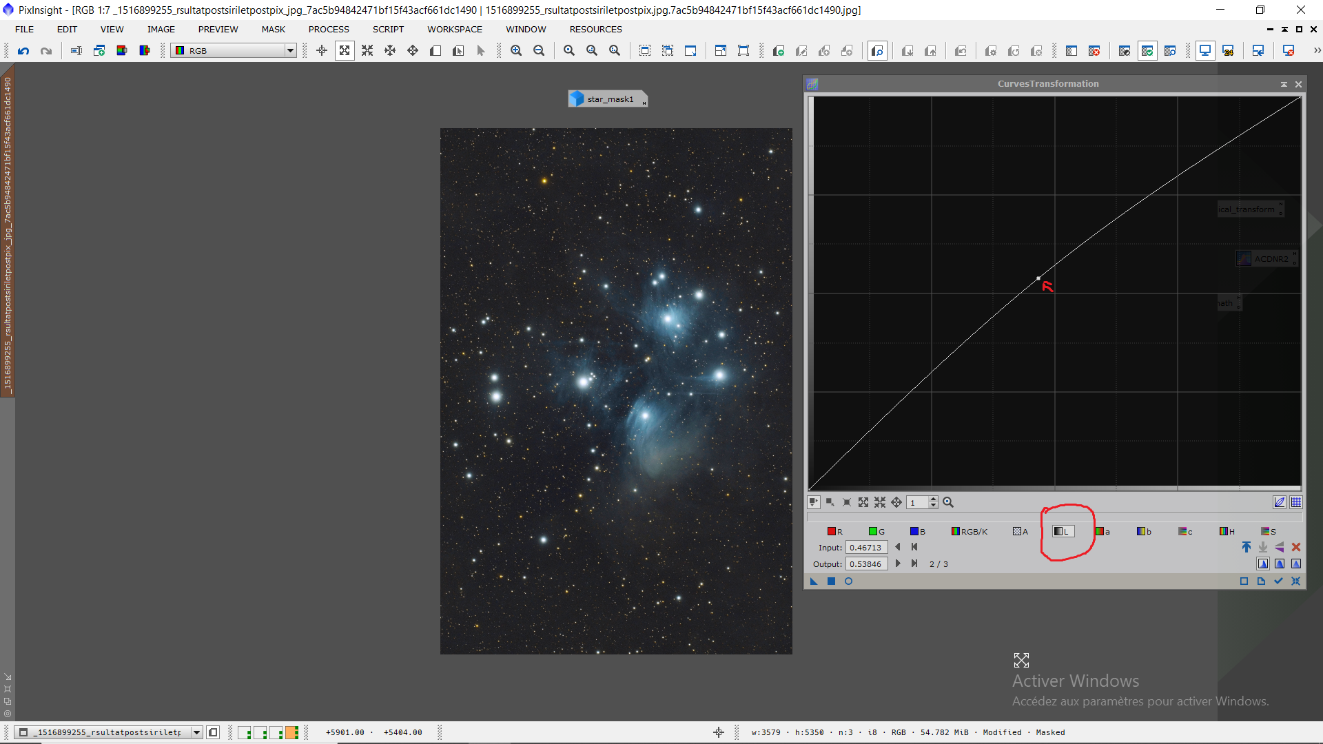Image resolution: width=1323 pixels, height=744 pixels.
Task: Jump to first curve point arrow
Action: 914,547
